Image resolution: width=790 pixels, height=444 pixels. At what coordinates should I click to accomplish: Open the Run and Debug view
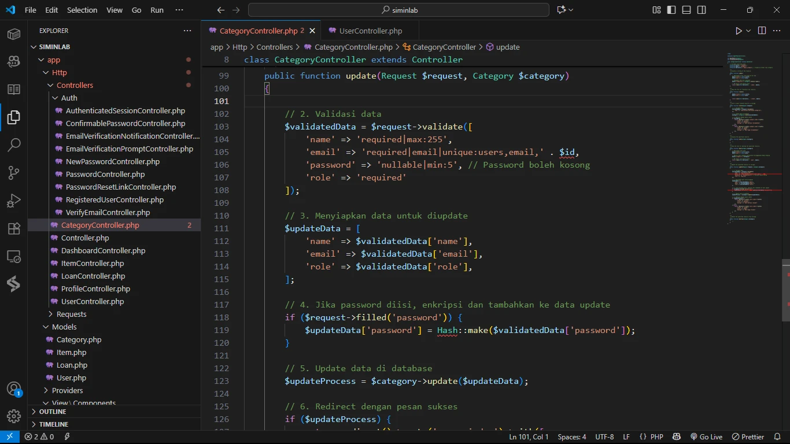tap(14, 201)
